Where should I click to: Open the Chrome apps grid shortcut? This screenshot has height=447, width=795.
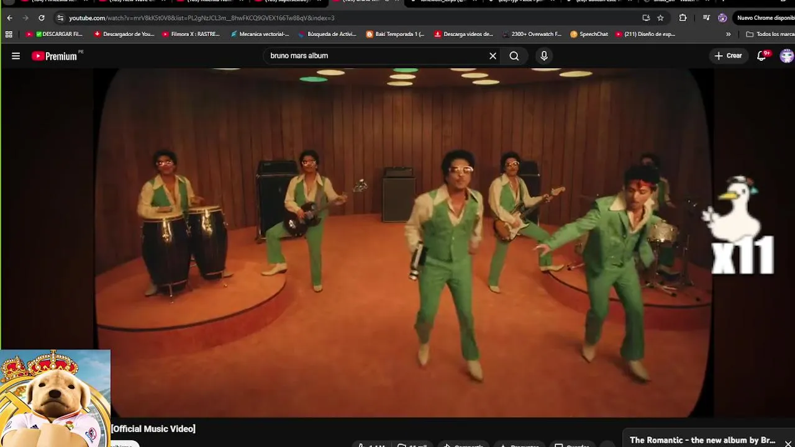tap(9, 34)
